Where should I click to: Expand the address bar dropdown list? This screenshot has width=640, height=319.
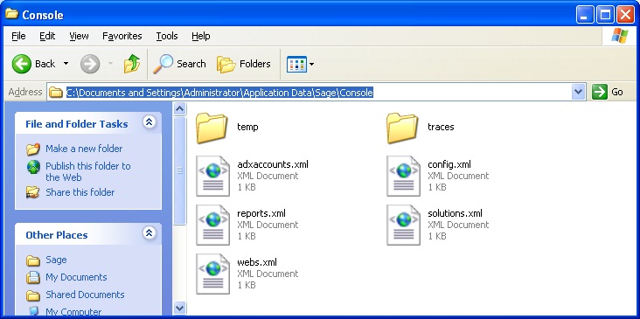579,92
